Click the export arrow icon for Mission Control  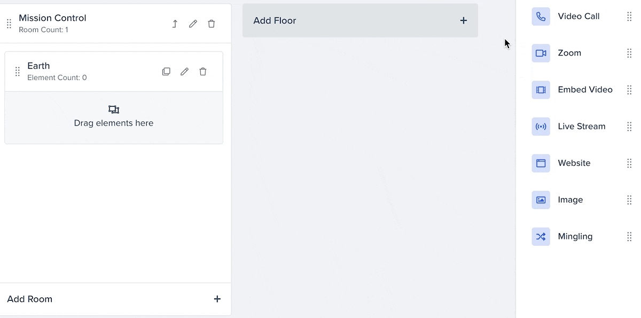tap(175, 24)
